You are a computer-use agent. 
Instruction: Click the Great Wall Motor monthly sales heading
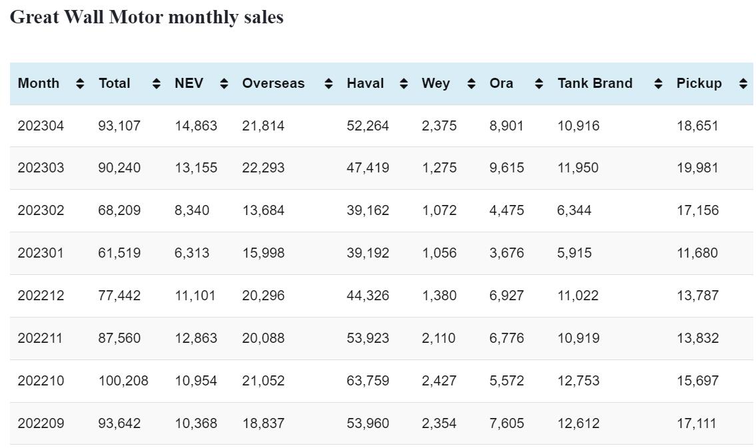(x=147, y=17)
